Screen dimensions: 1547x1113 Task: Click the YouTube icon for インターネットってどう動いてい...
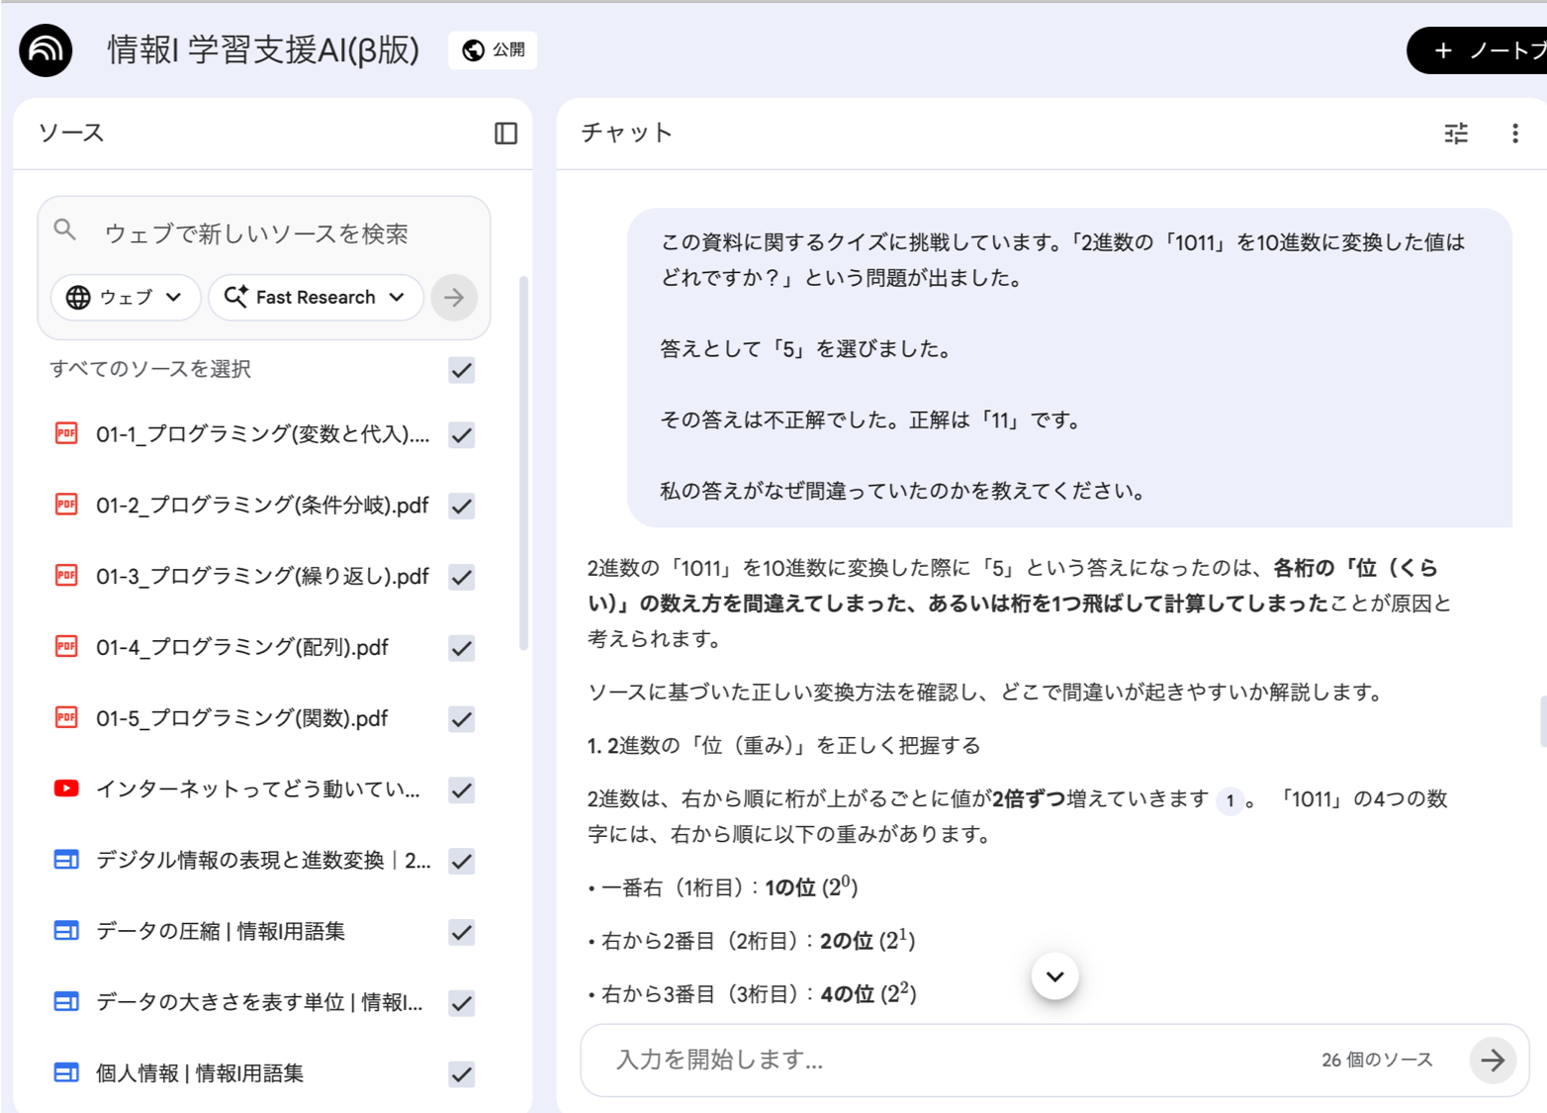(x=65, y=788)
